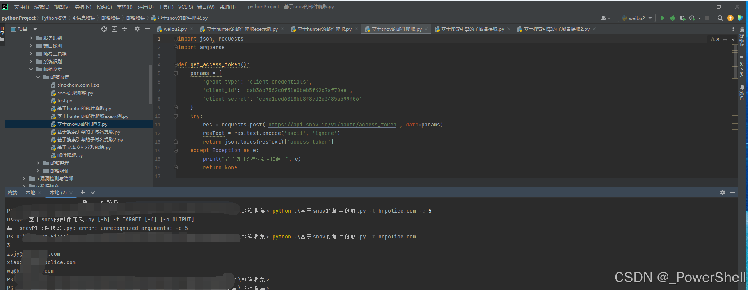Click the colorful JetBrains Toolbox icon in the top-right corner
The height and width of the screenshot is (290, 748).
[740, 18]
